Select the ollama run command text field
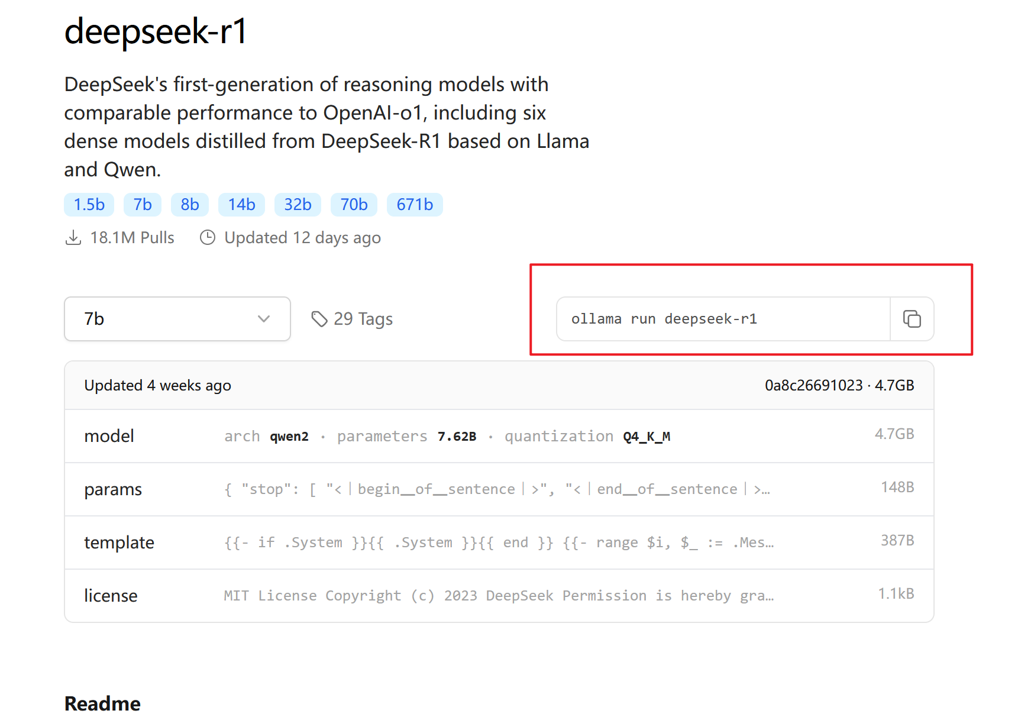1034x720 pixels. [x=710, y=319]
